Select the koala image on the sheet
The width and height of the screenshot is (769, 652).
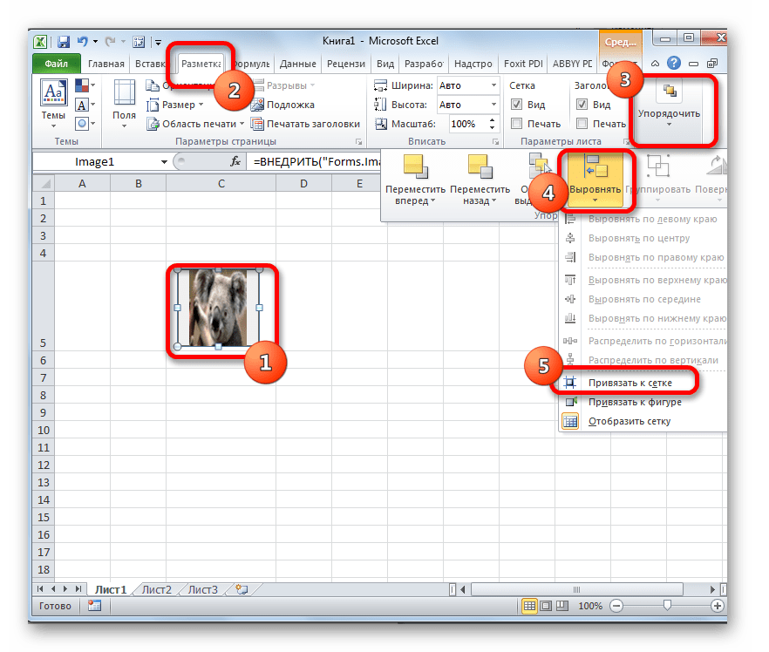218,308
